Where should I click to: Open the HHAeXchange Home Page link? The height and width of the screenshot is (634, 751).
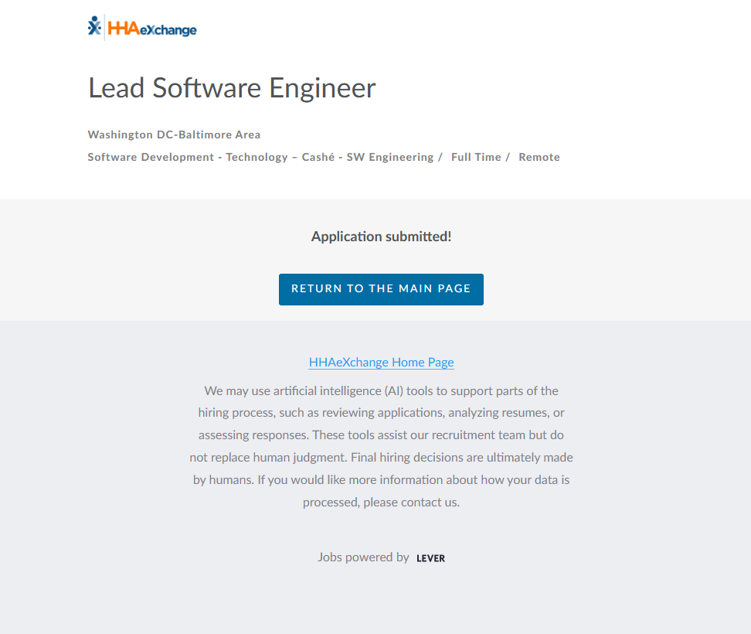[381, 362]
